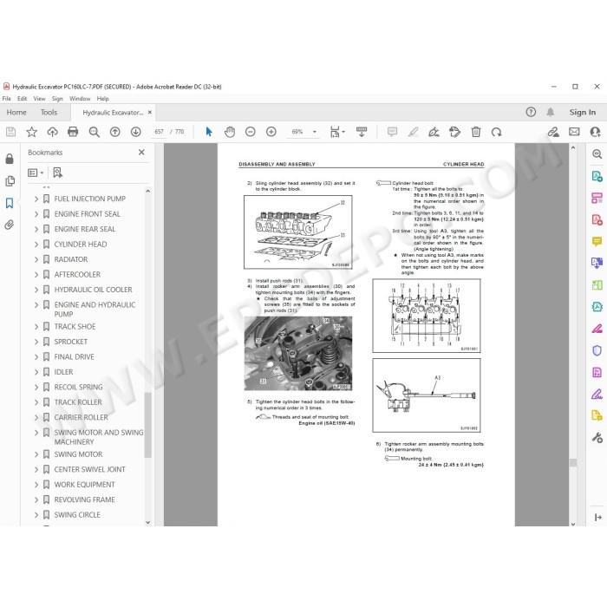
Task: Open the Sign menu
Action: (57, 99)
